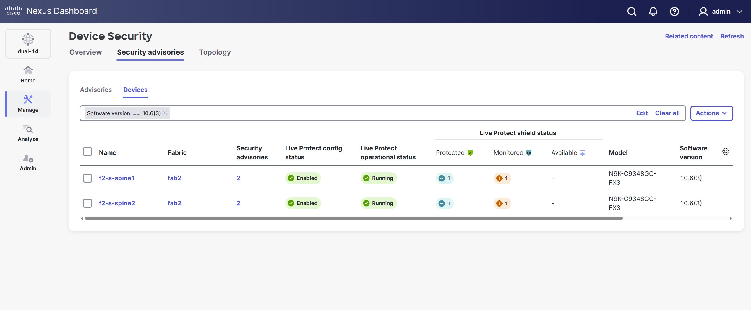Click the Available shield icon

(583, 153)
